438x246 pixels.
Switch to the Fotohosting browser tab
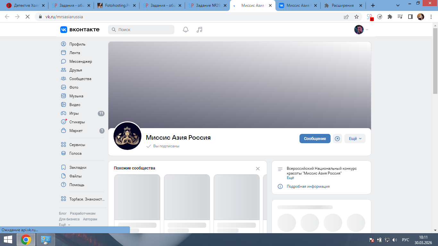[117, 5]
